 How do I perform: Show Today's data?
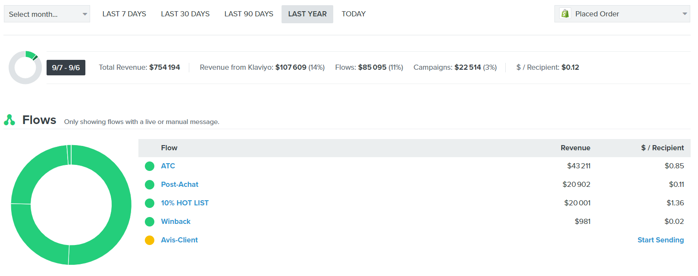click(x=354, y=14)
